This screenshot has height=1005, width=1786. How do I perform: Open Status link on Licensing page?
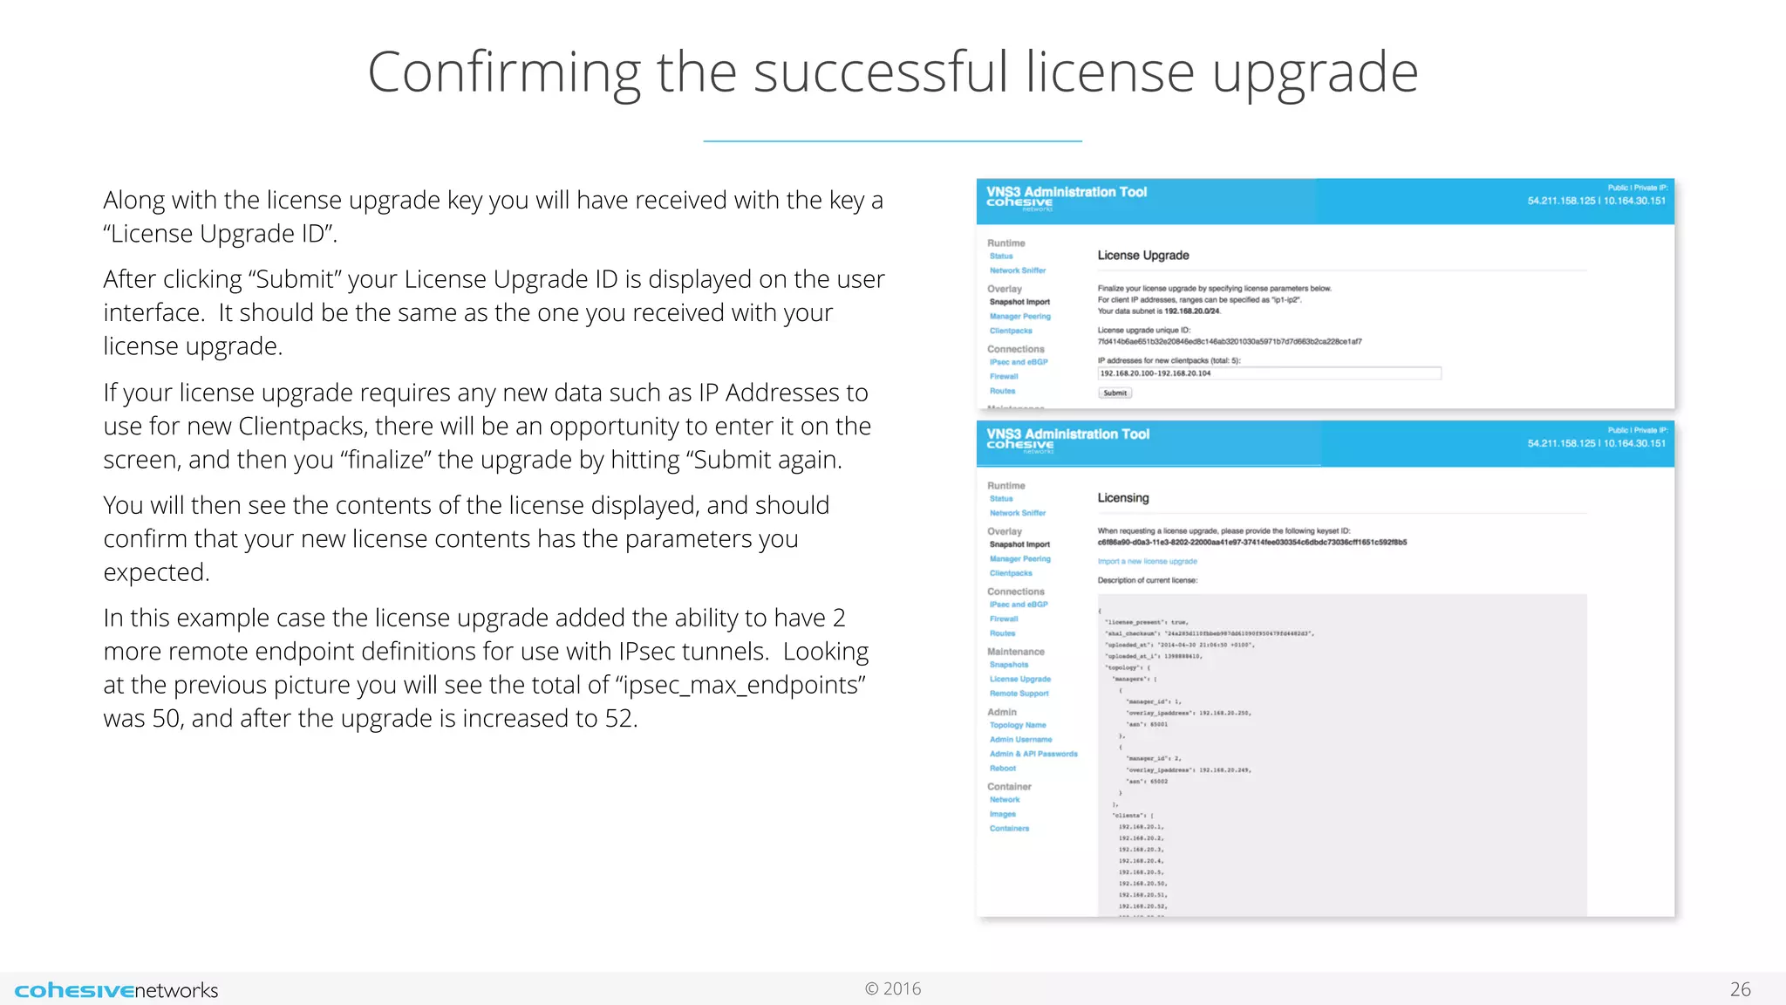pos(1001,499)
